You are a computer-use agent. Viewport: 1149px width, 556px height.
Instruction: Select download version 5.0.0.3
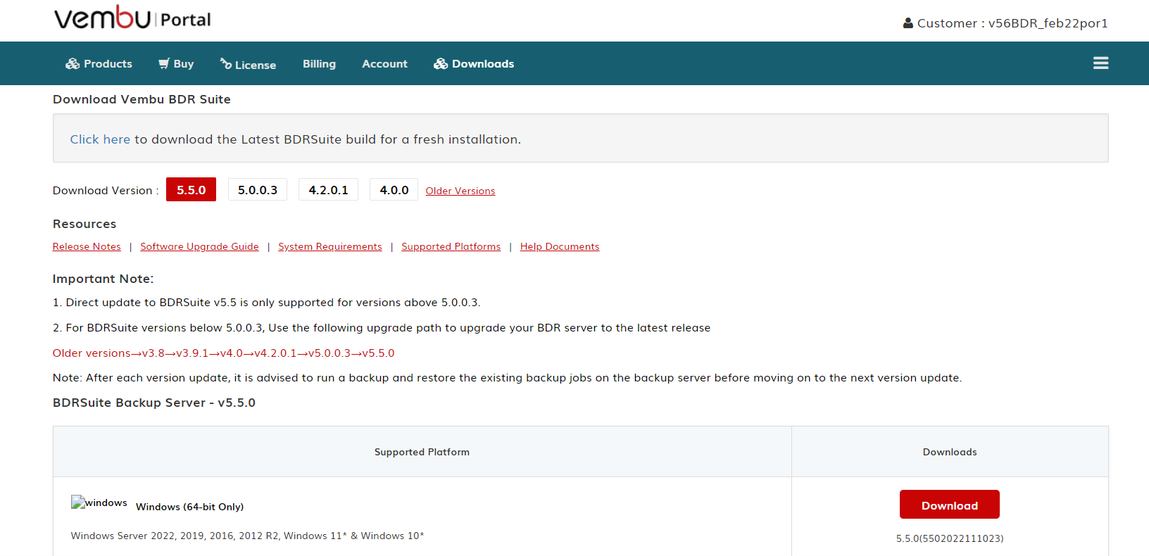click(258, 190)
